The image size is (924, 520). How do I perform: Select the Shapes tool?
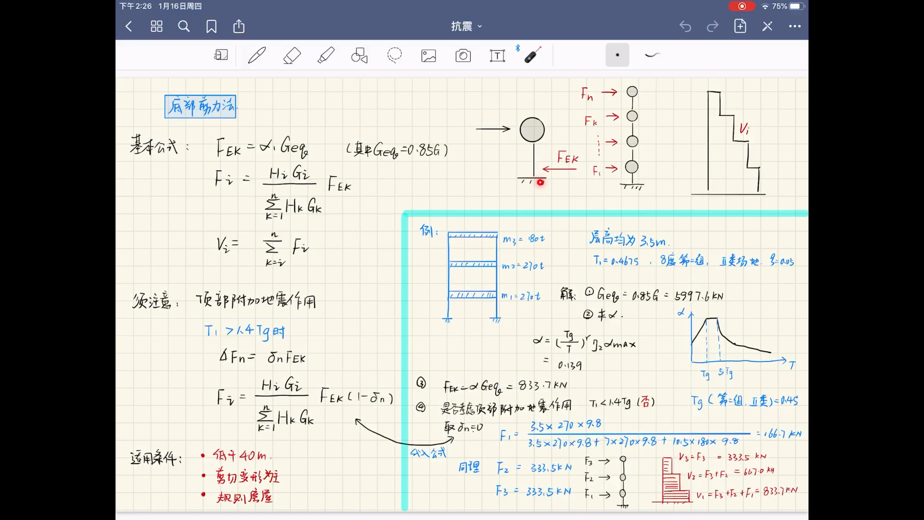pos(359,55)
